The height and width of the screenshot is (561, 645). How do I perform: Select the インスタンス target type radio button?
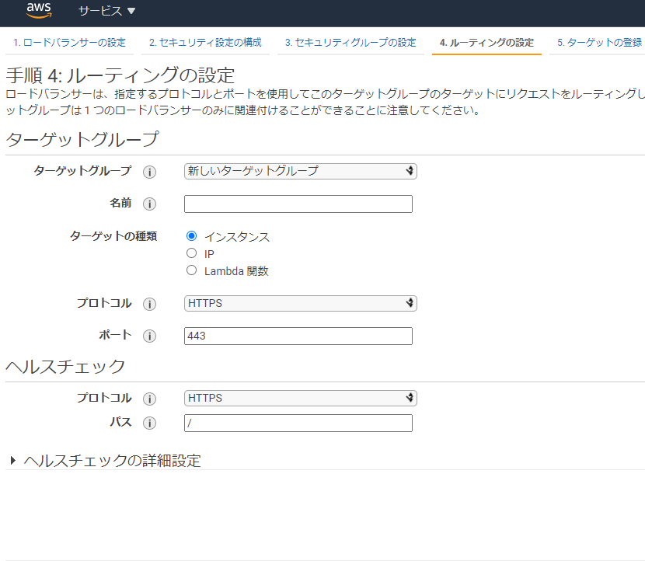(191, 236)
